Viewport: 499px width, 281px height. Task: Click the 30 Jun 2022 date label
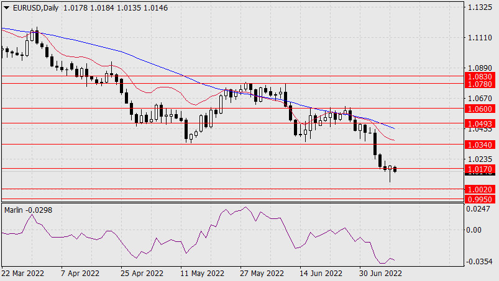click(380, 274)
